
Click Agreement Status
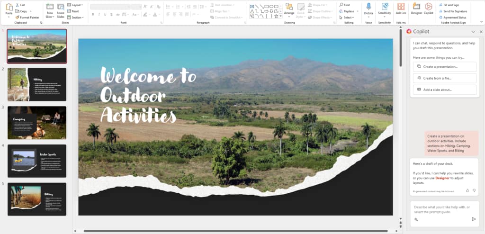pos(452,18)
